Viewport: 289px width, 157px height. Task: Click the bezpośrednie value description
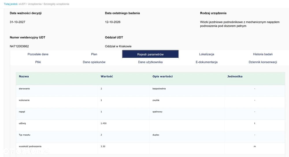[x=159, y=89]
